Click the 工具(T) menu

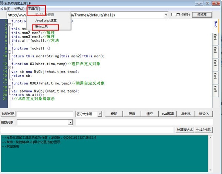tap(33, 9)
